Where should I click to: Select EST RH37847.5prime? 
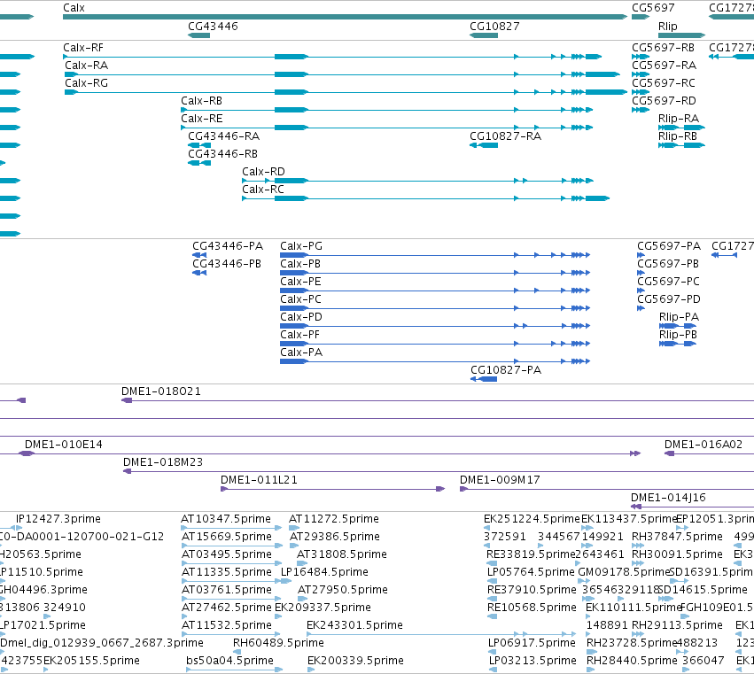(x=677, y=537)
